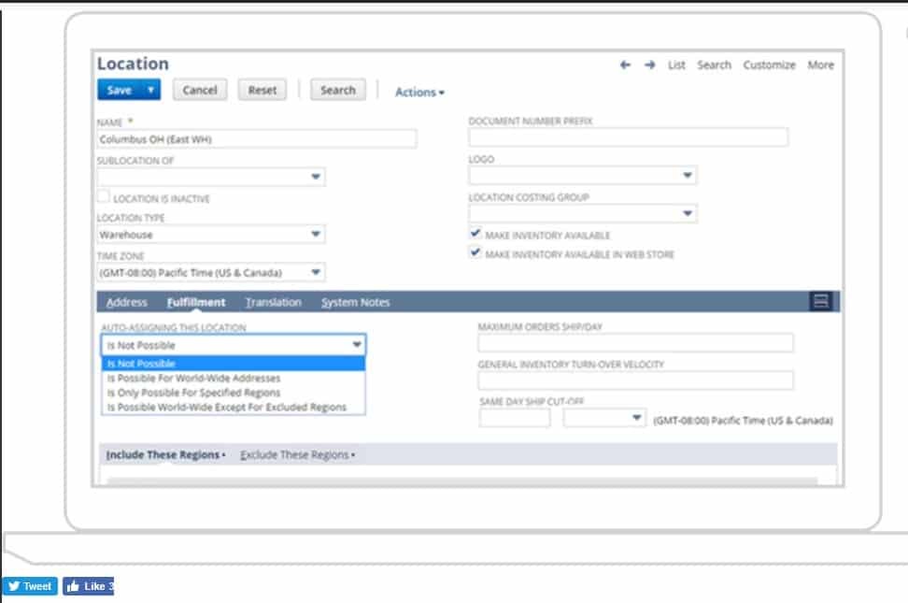Switch to the Address tab
Screen dimensions: 908x603
pyautogui.click(x=127, y=302)
